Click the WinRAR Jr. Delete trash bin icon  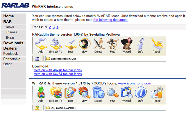pos(98,93)
